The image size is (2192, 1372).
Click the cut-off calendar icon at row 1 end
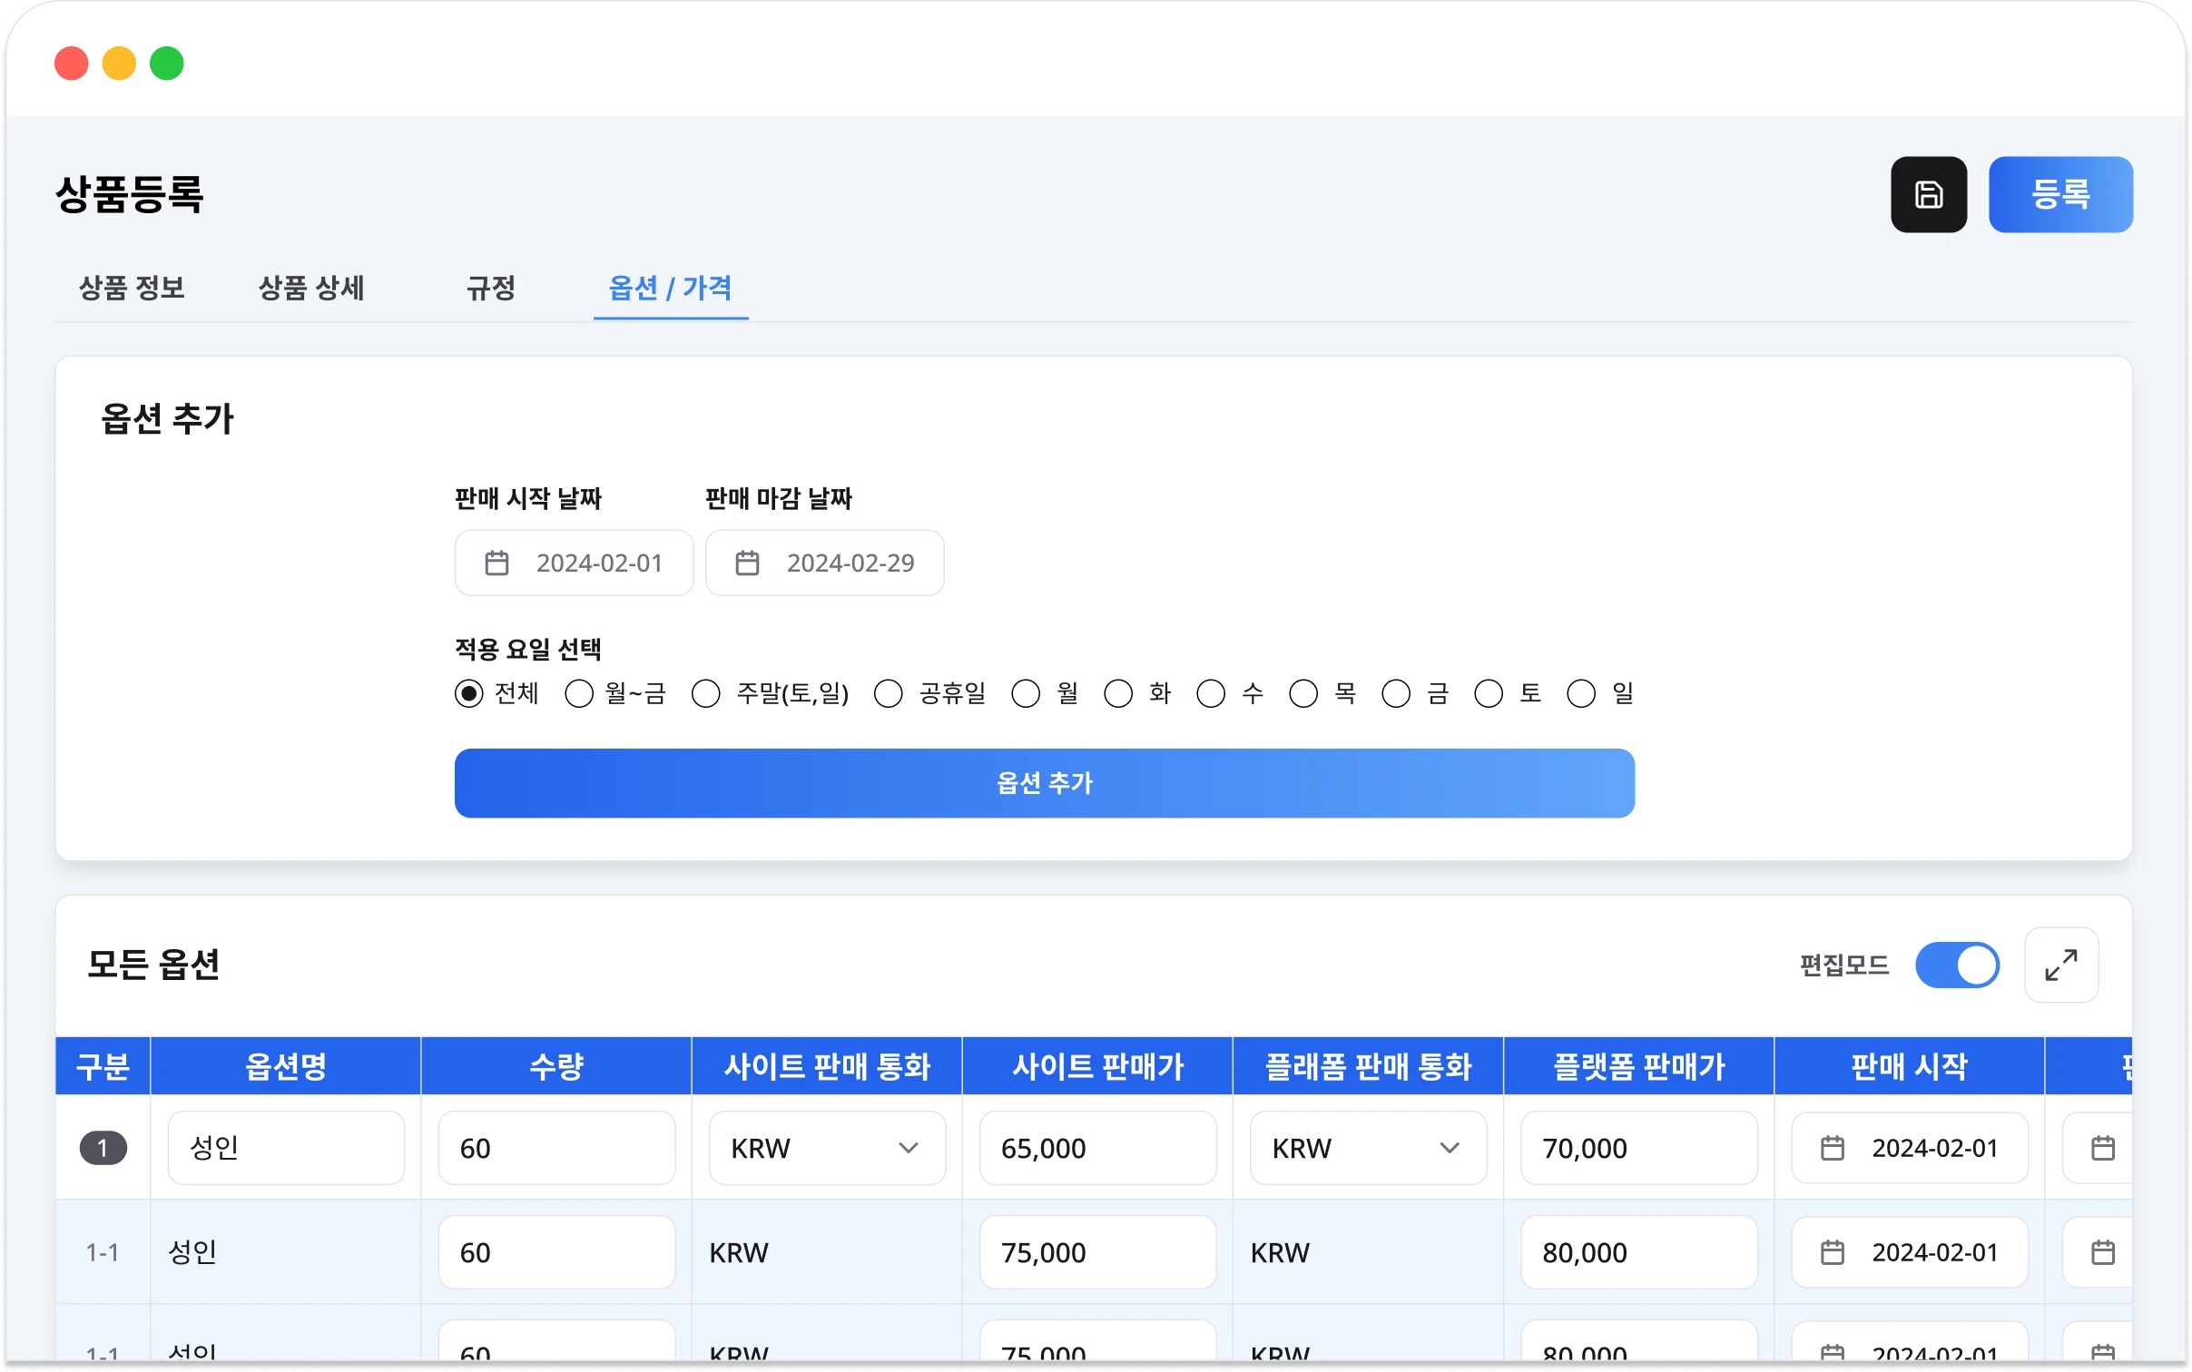point(2103,1148)
